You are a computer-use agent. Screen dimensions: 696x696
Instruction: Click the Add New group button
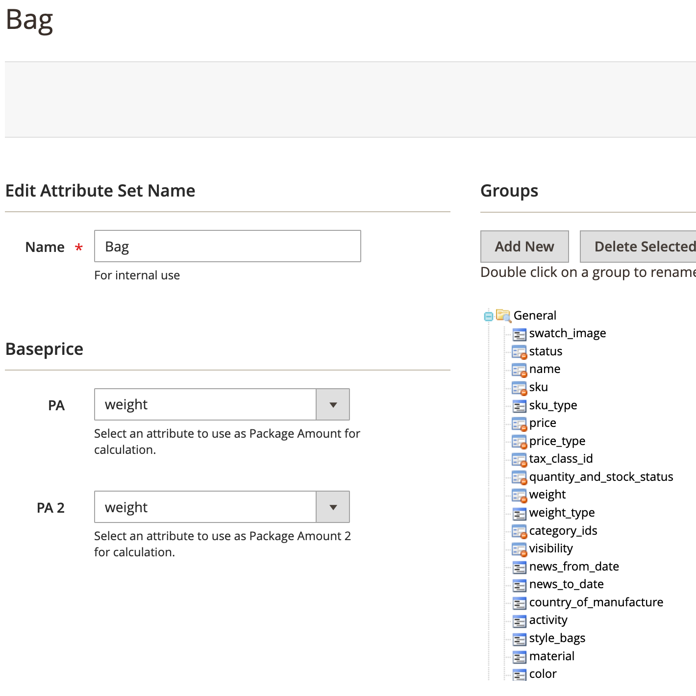point(524,247)
